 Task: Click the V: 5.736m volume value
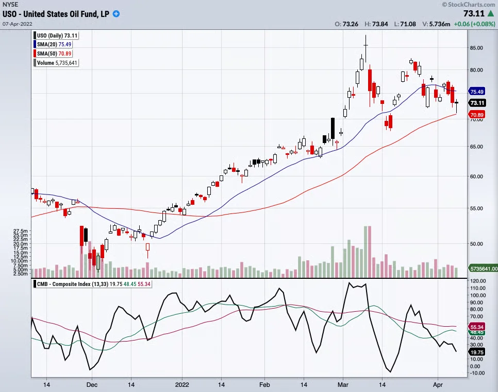(436, 24)
